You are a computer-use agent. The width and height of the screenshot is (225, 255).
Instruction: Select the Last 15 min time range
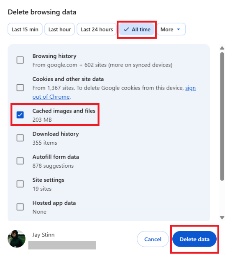click(25, 29)
